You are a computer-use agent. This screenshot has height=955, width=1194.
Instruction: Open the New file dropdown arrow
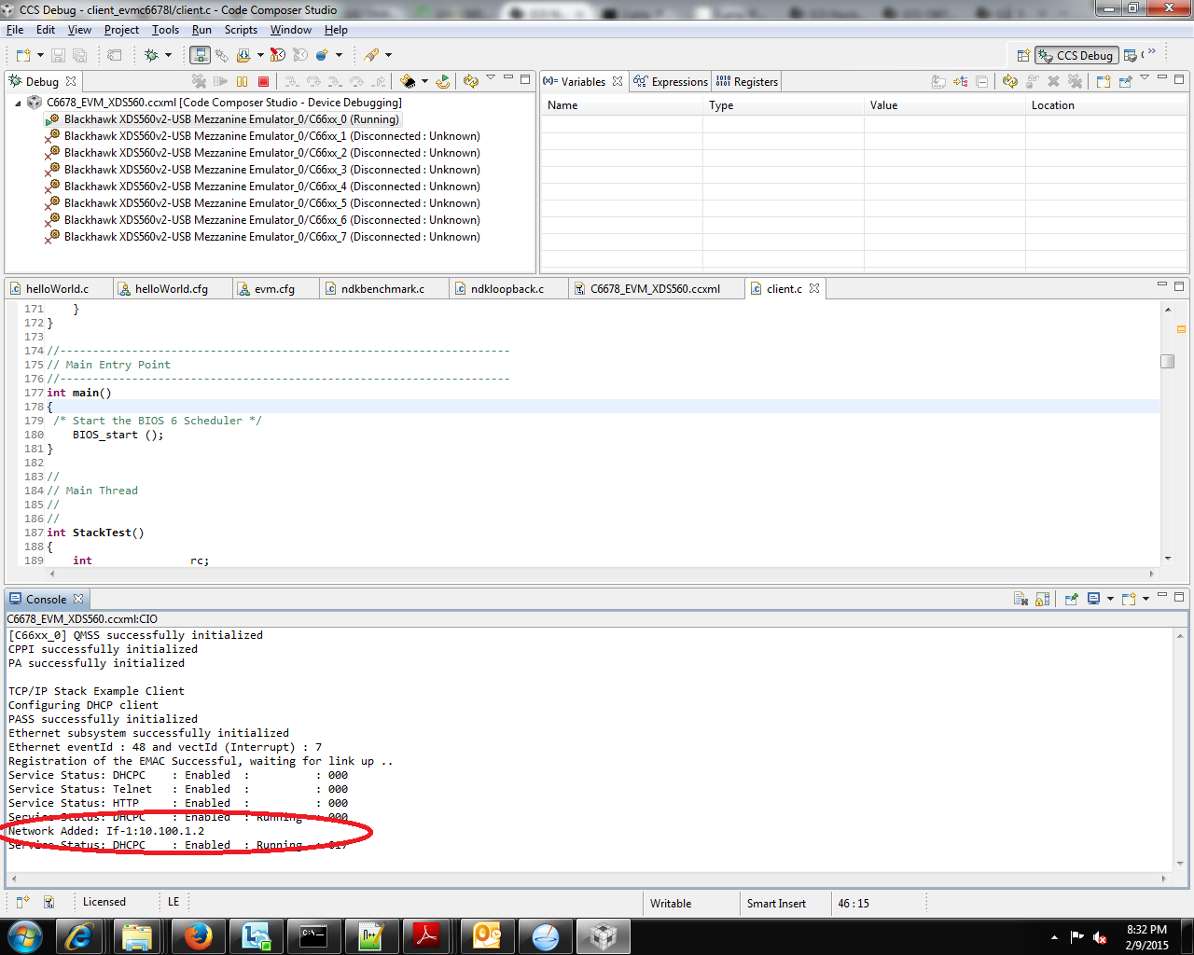coord(40,56)
